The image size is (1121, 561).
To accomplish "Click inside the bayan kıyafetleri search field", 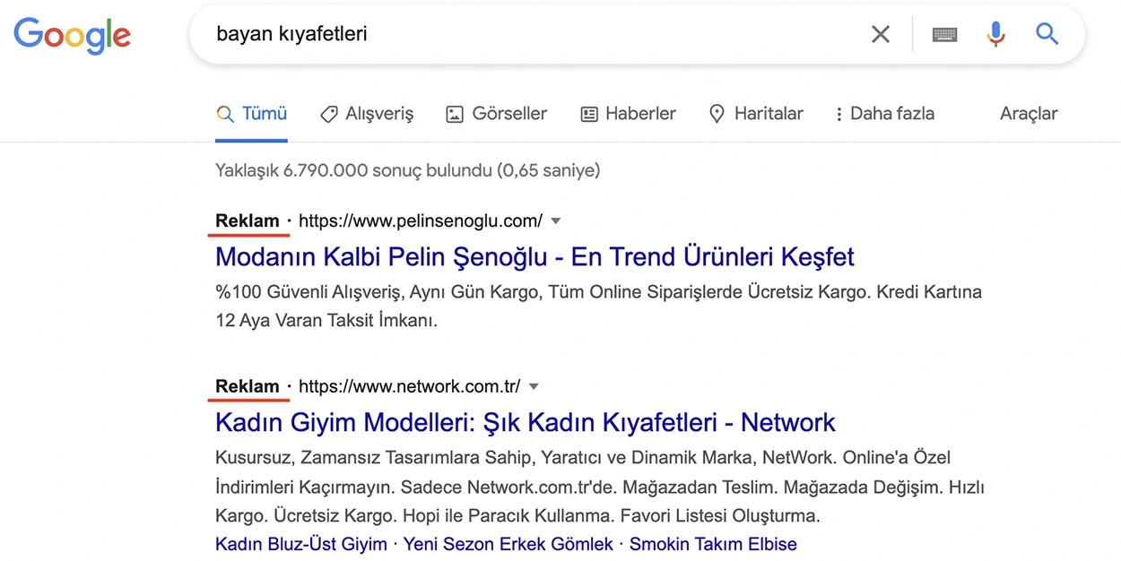I will click(529, 34).
